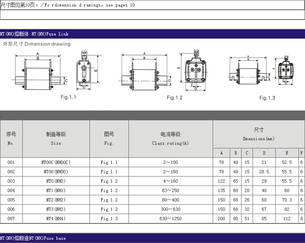Click the '70.3' E-value in row 005
The width and height of the screenshot is (305, 243).
pos(287,200)
